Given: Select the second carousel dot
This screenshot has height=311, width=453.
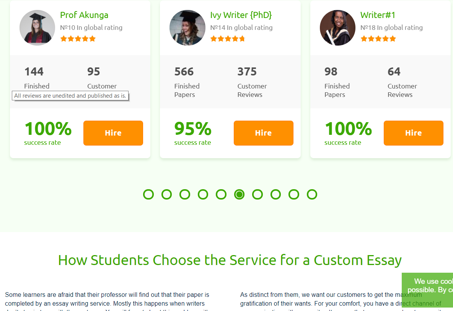Looking at the screenshot, I should pos(167,195).
